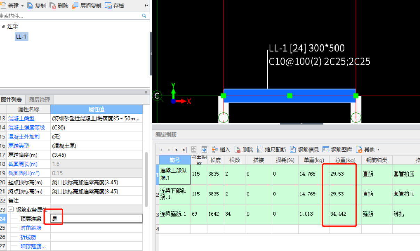Click 缩尺配筋 icon in the rebar toolbar
Viewport: 420px width, 251px height.
point(260,149)
